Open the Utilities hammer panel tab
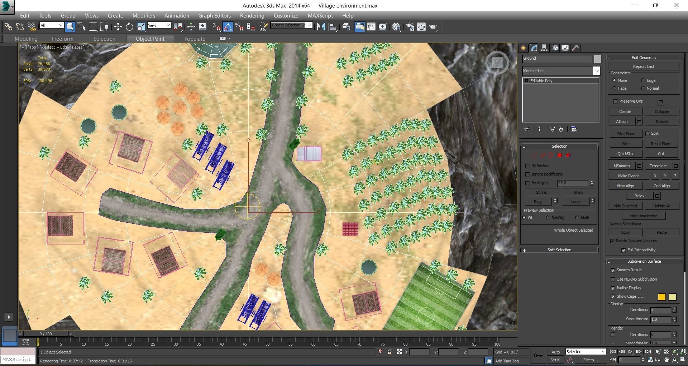 click(575, 48)
